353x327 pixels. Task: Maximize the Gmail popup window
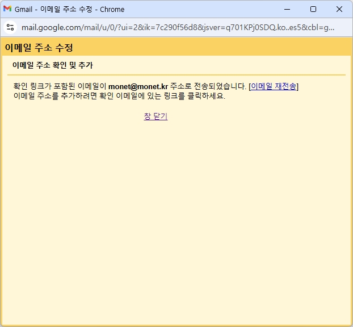point(313,9)
